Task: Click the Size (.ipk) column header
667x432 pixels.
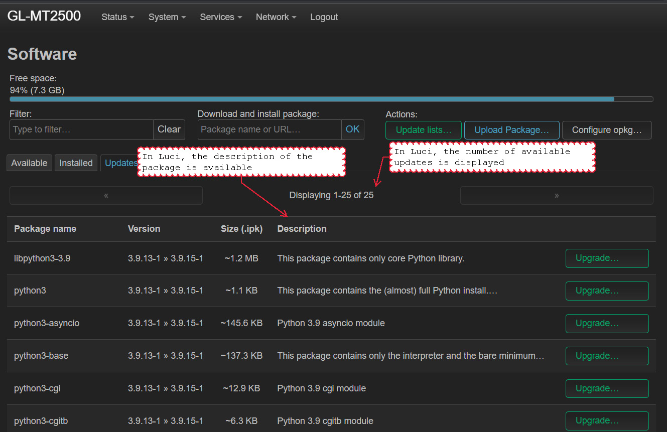Action: 241,229
